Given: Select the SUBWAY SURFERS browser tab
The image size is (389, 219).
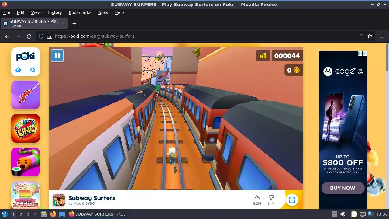Looking at the screenshot, I should coord(34,23).
